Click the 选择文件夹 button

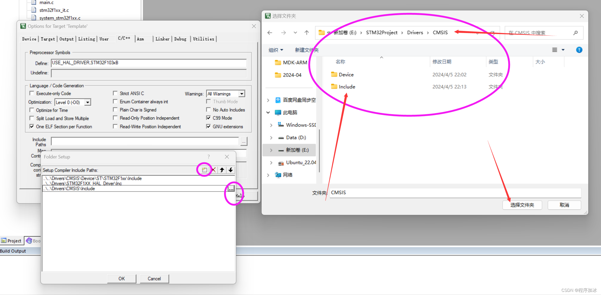pos(522,205)
